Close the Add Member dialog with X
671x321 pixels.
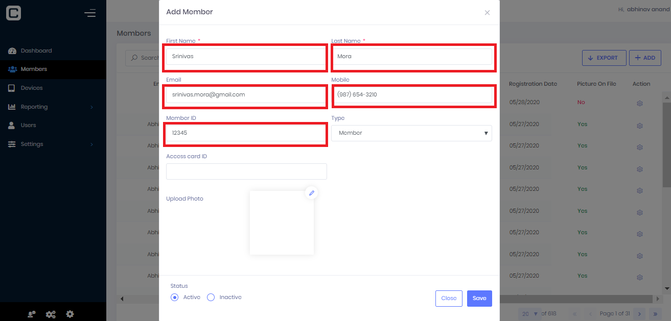tap(487, 13)
